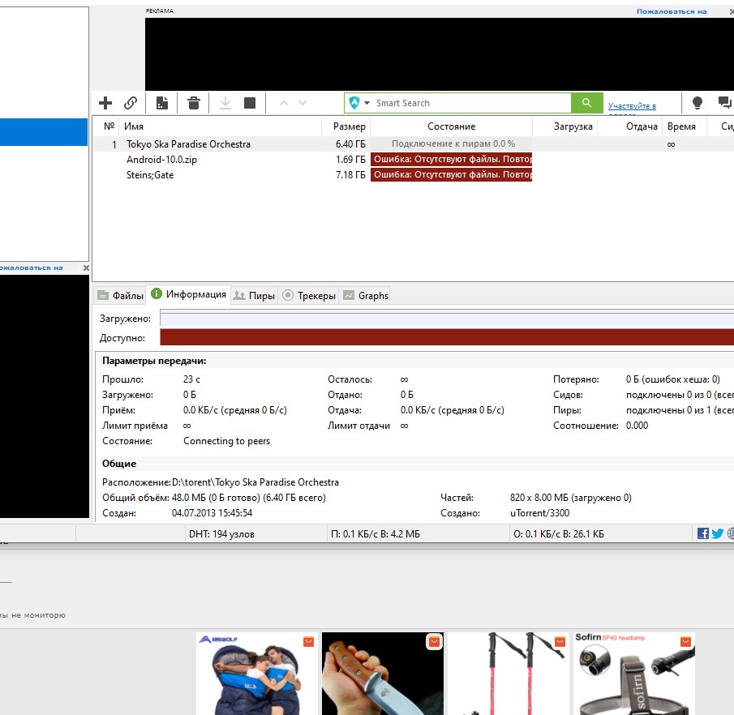Close the left sidebar ad
The image size is (734, 715).
pyautogui.click(x=86, y=268)
